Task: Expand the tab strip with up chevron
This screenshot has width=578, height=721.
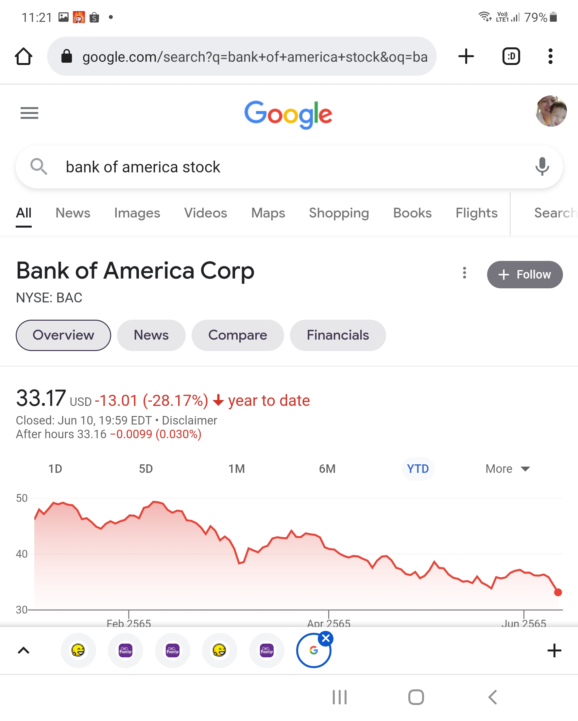Action: (x=24, y=650)
